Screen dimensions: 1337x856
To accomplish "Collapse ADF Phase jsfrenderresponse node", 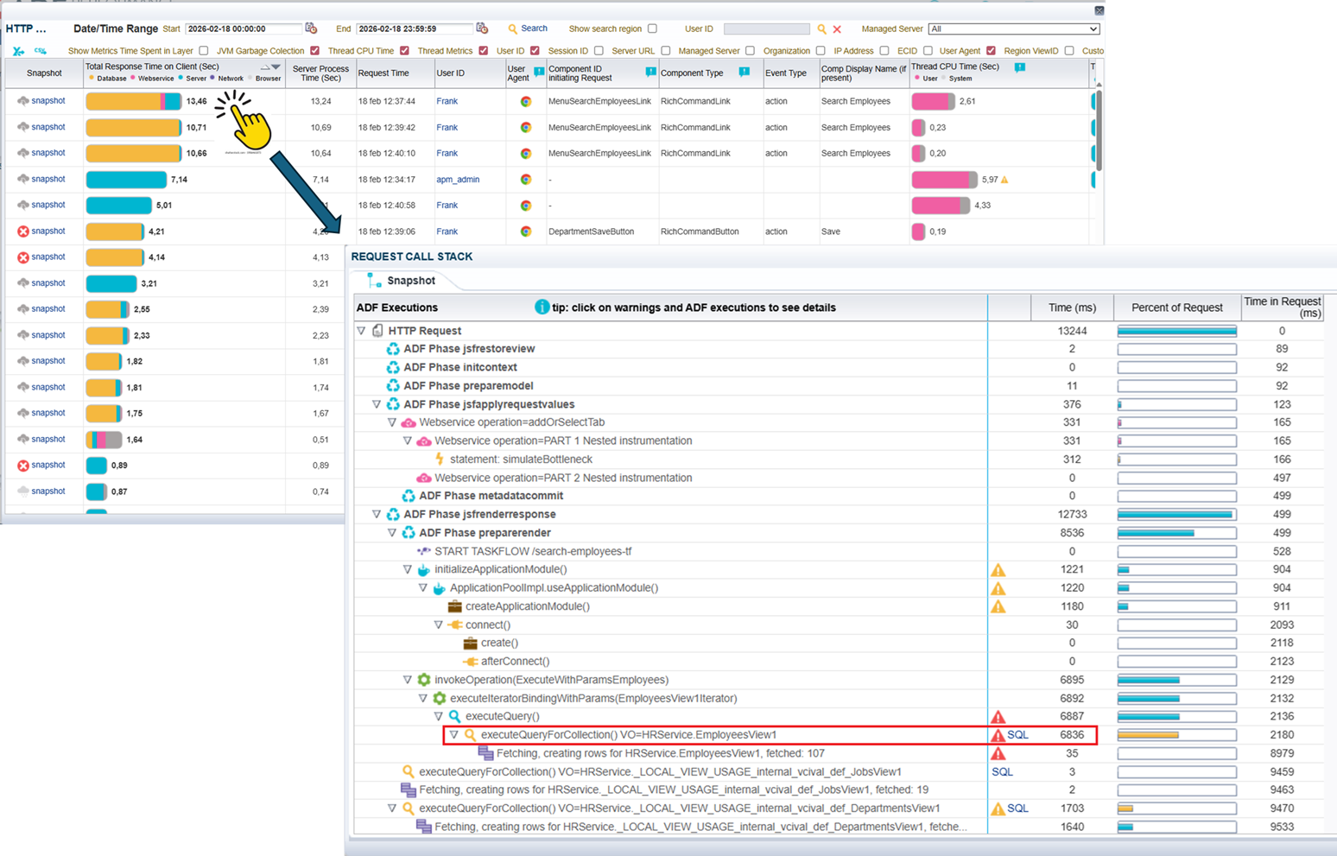I will coord(377,515).
